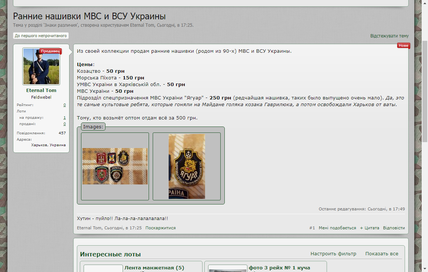Click the 'Останнє редагування' timestamp text
This screenshot has height=272, width=428.
(x=361, y=209)
